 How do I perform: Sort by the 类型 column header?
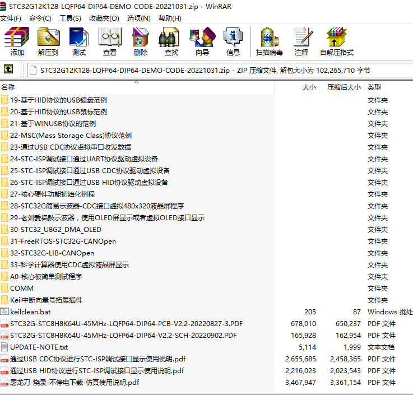388,87
